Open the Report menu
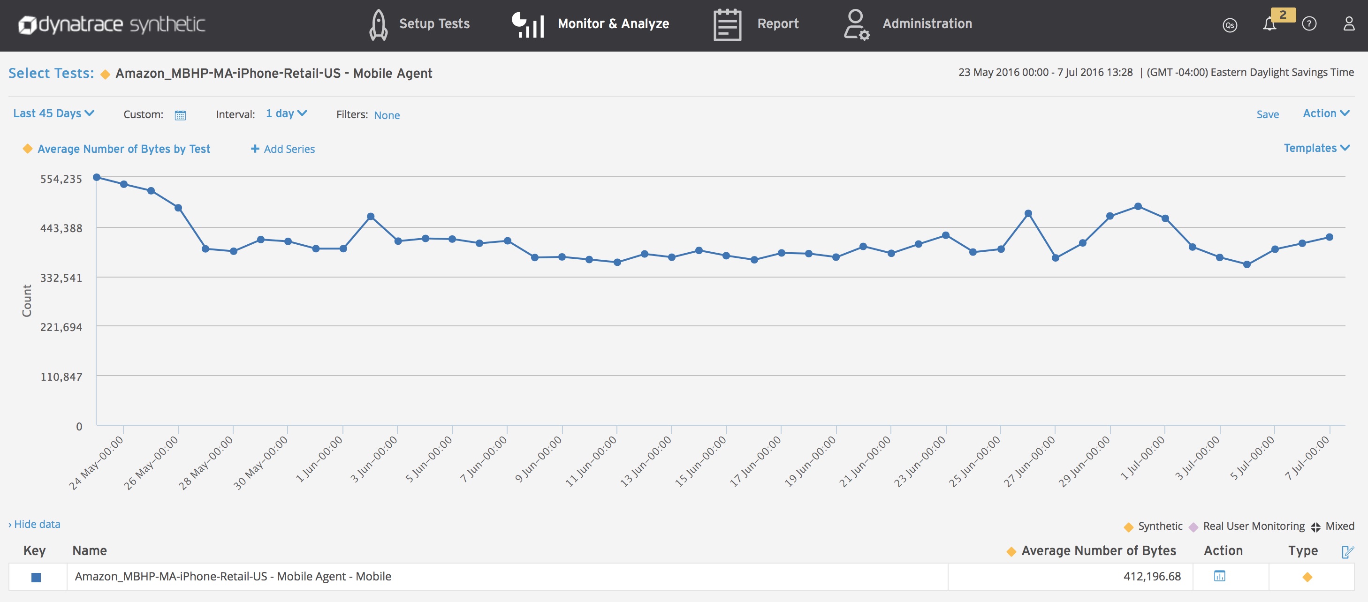This screenshot has height=602, width=1368. [778, 24]
